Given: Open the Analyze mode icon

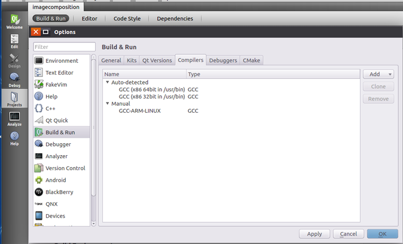Looking at the screenshot, I should pos(14,118).
